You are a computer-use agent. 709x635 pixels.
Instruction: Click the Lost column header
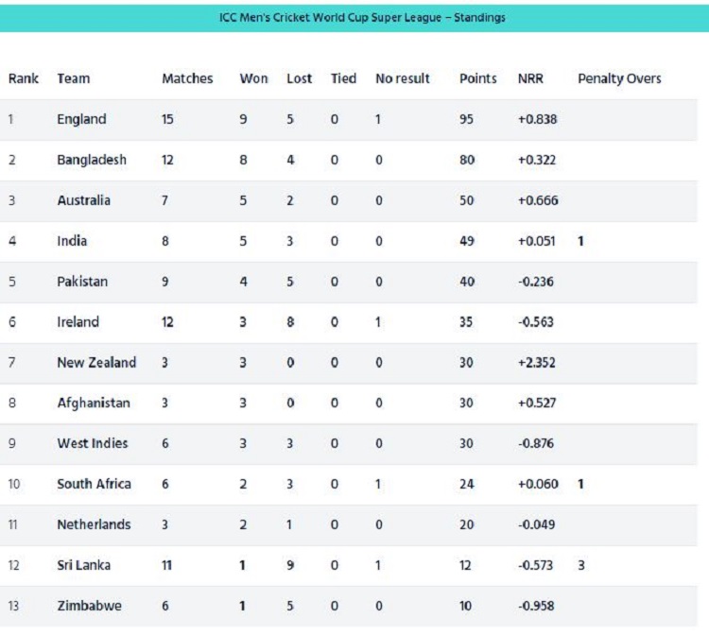(300, 78)
